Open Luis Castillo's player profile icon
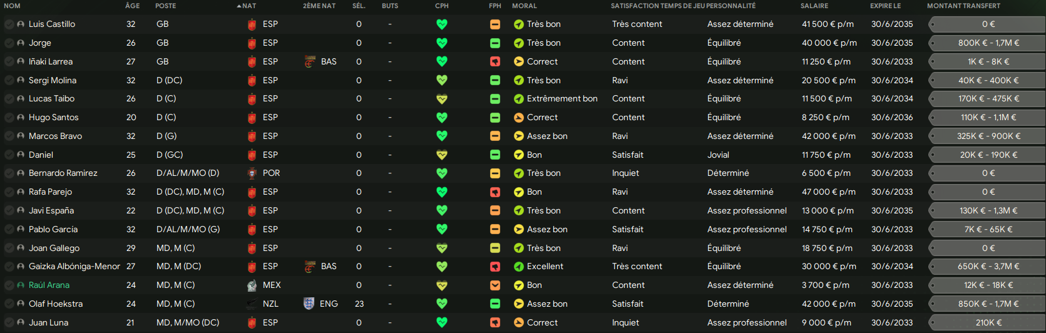Image resolution: width=1046 pixels, height=333 pixels. [21, 24]
